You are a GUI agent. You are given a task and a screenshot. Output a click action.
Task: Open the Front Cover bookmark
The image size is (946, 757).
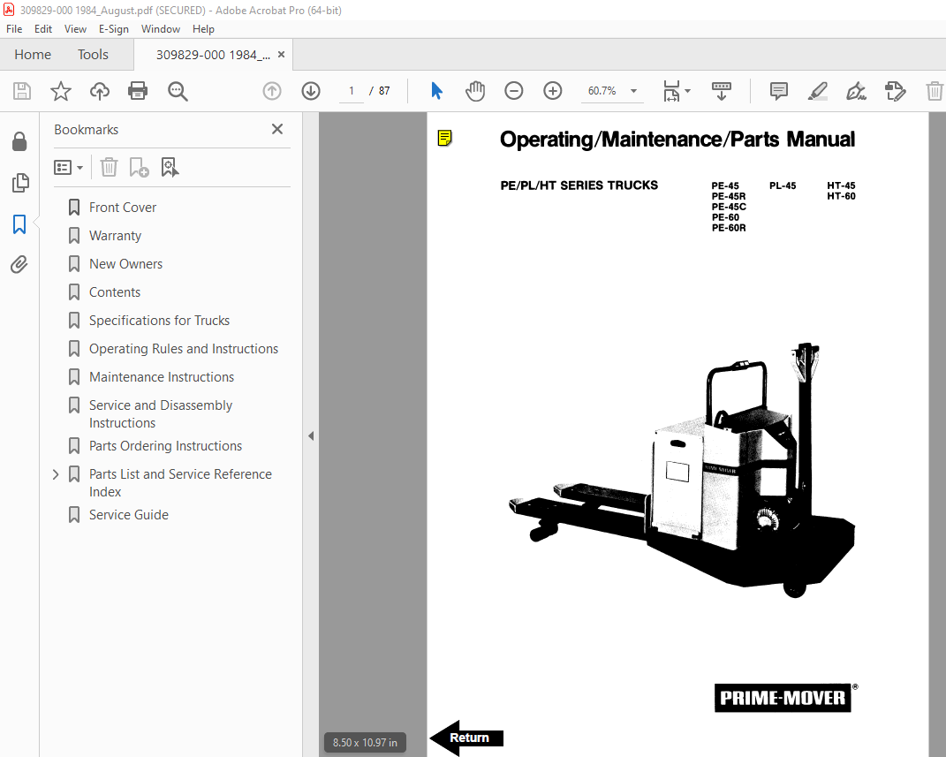(x=123, y=208)
